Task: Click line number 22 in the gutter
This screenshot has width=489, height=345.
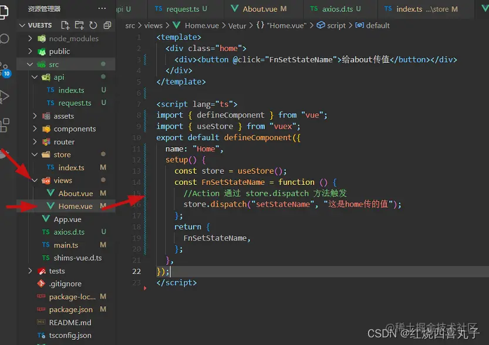Action: click(137, 272)
